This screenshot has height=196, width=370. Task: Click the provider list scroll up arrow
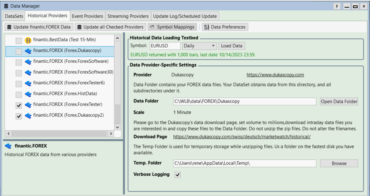click(117, 38)
